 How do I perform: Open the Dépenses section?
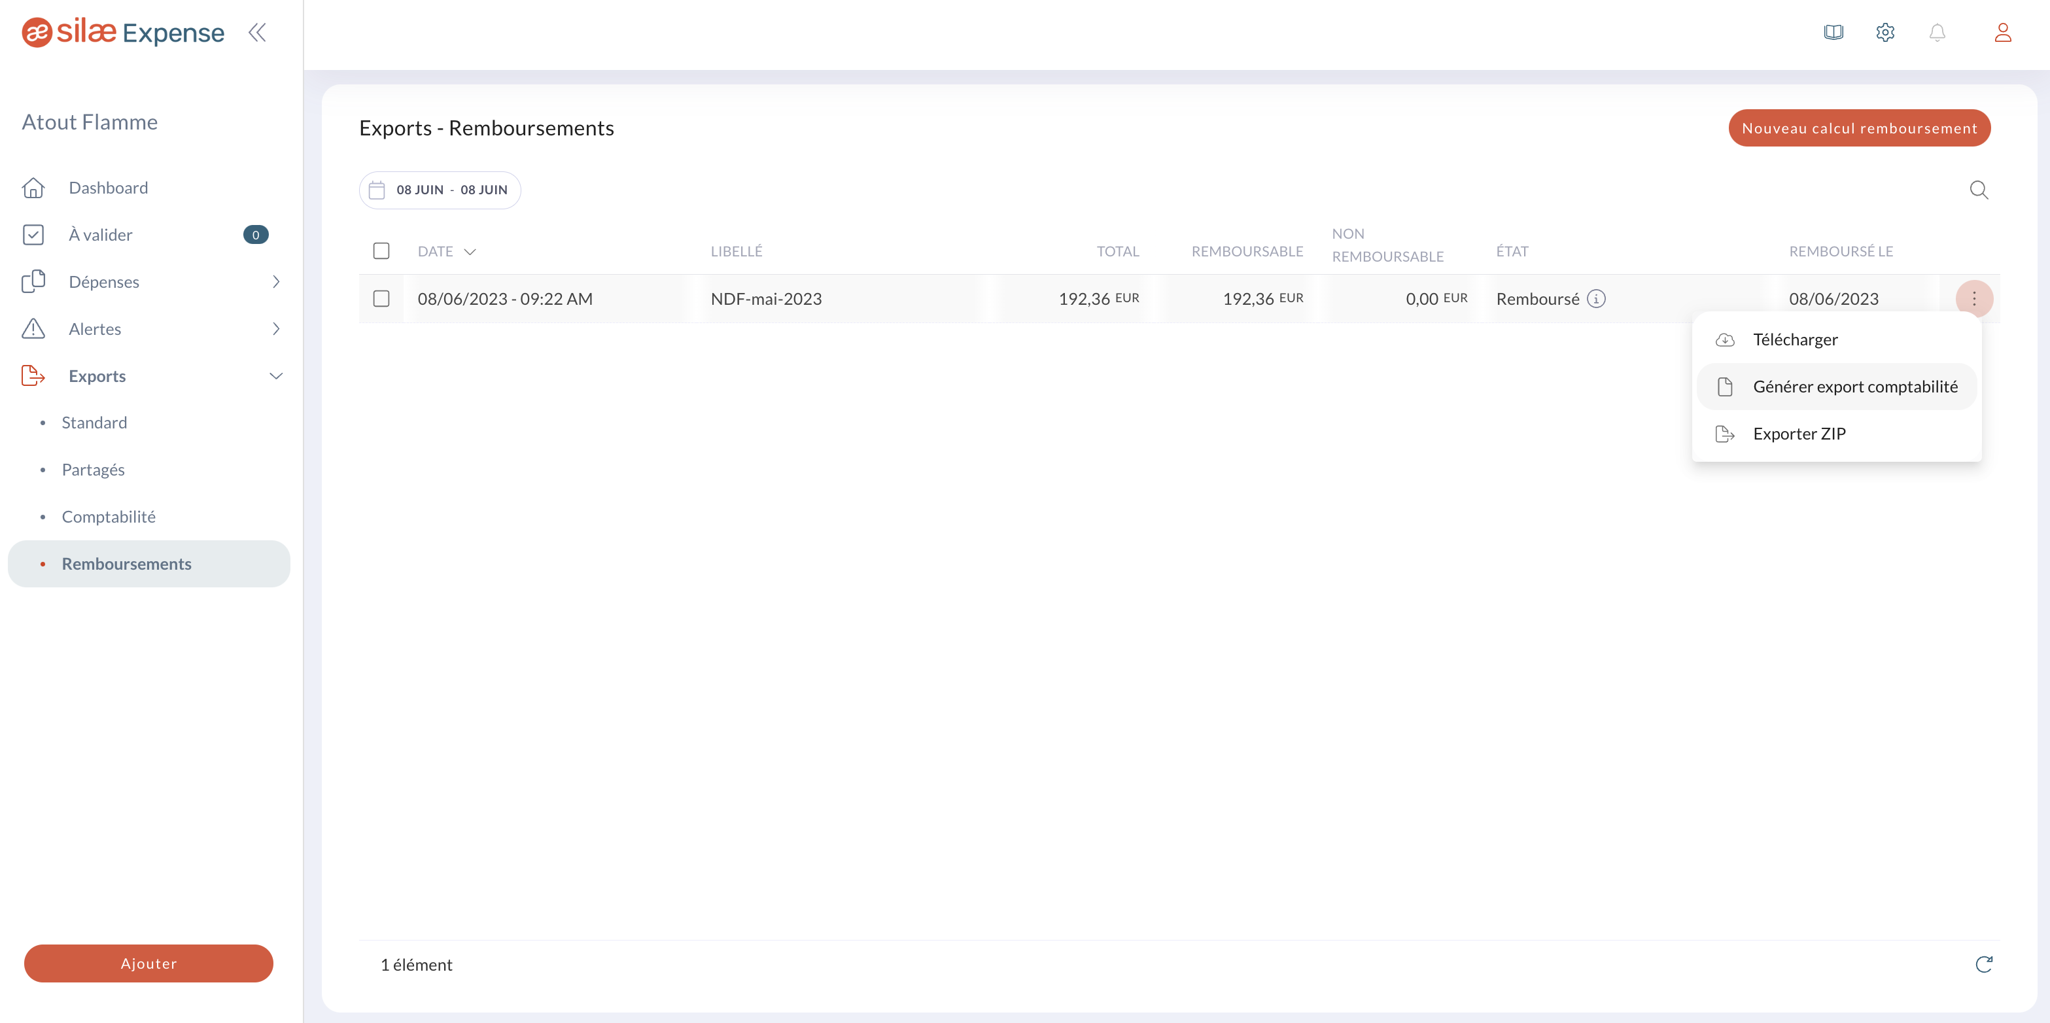pyautogui.click(x=104, y=282)
